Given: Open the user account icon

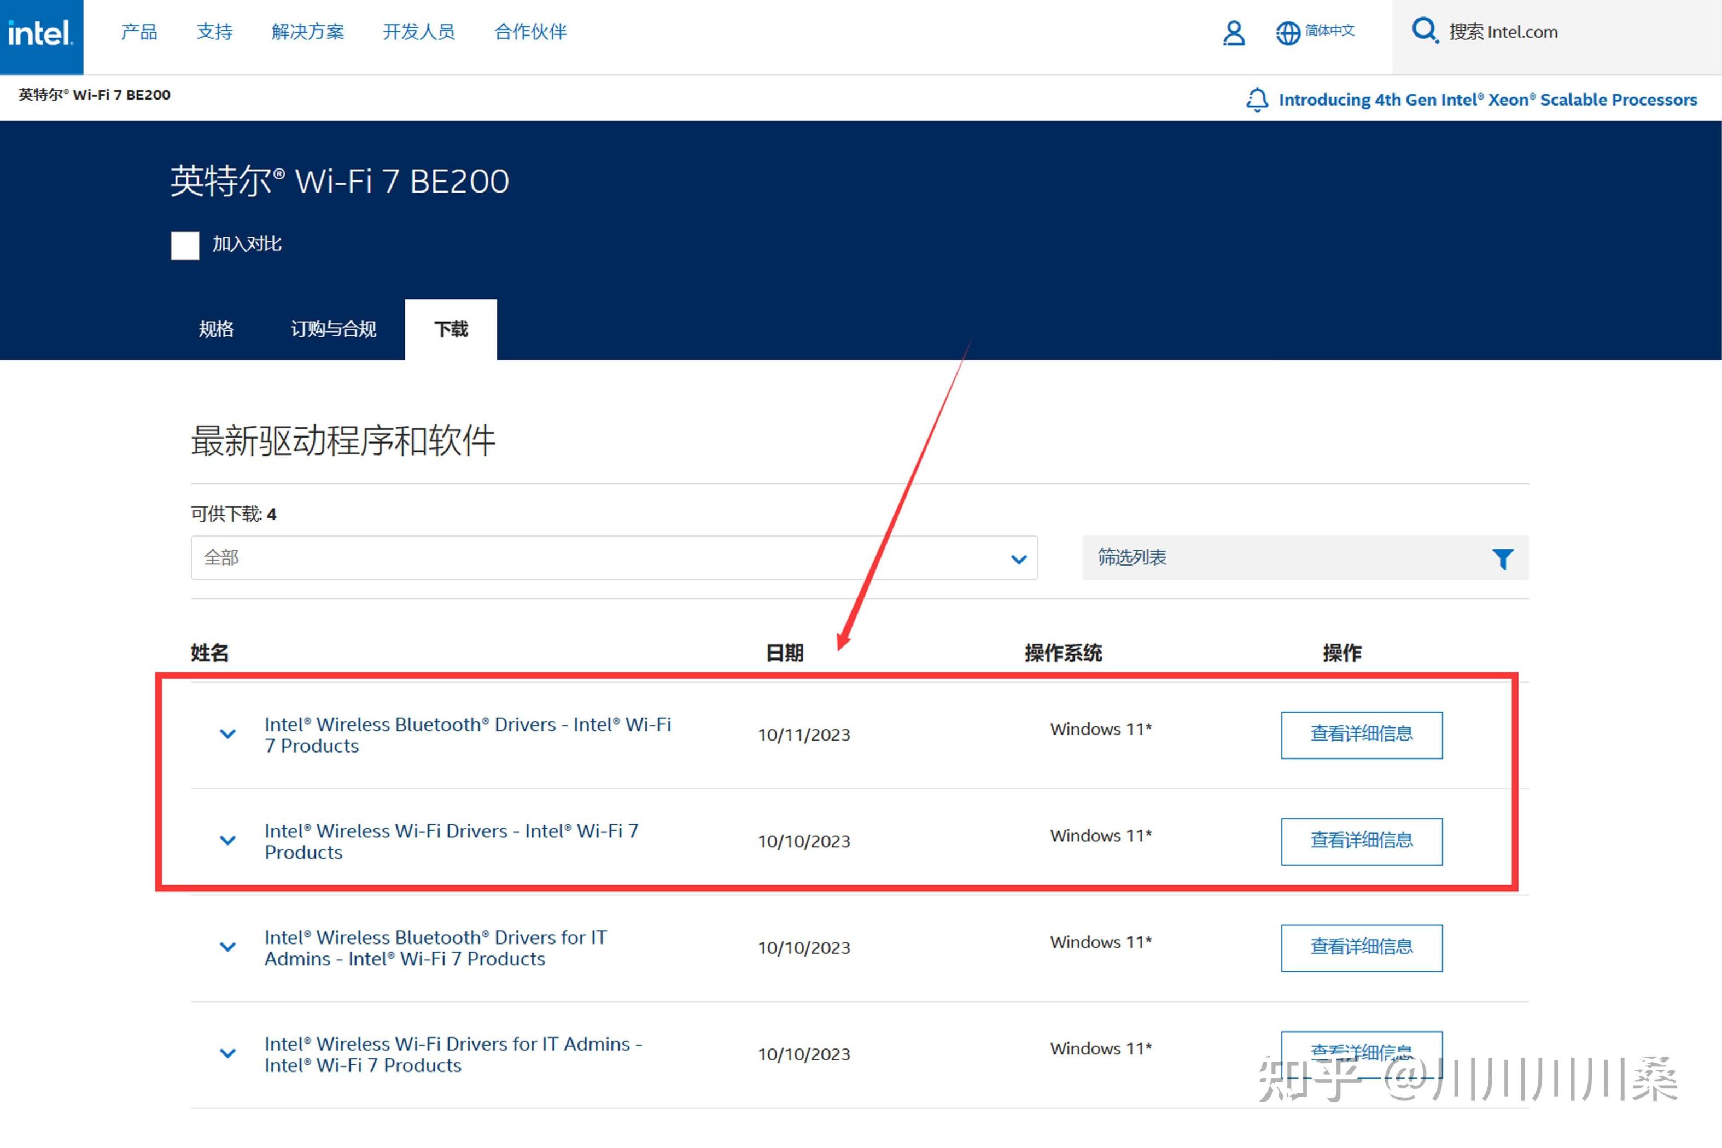Looking at the screenshot, I should pyautogui.click(x=1233, y=33).
